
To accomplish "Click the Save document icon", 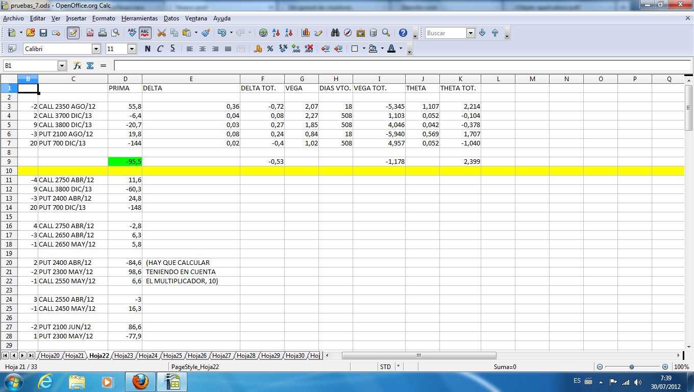I will (43, 33).
